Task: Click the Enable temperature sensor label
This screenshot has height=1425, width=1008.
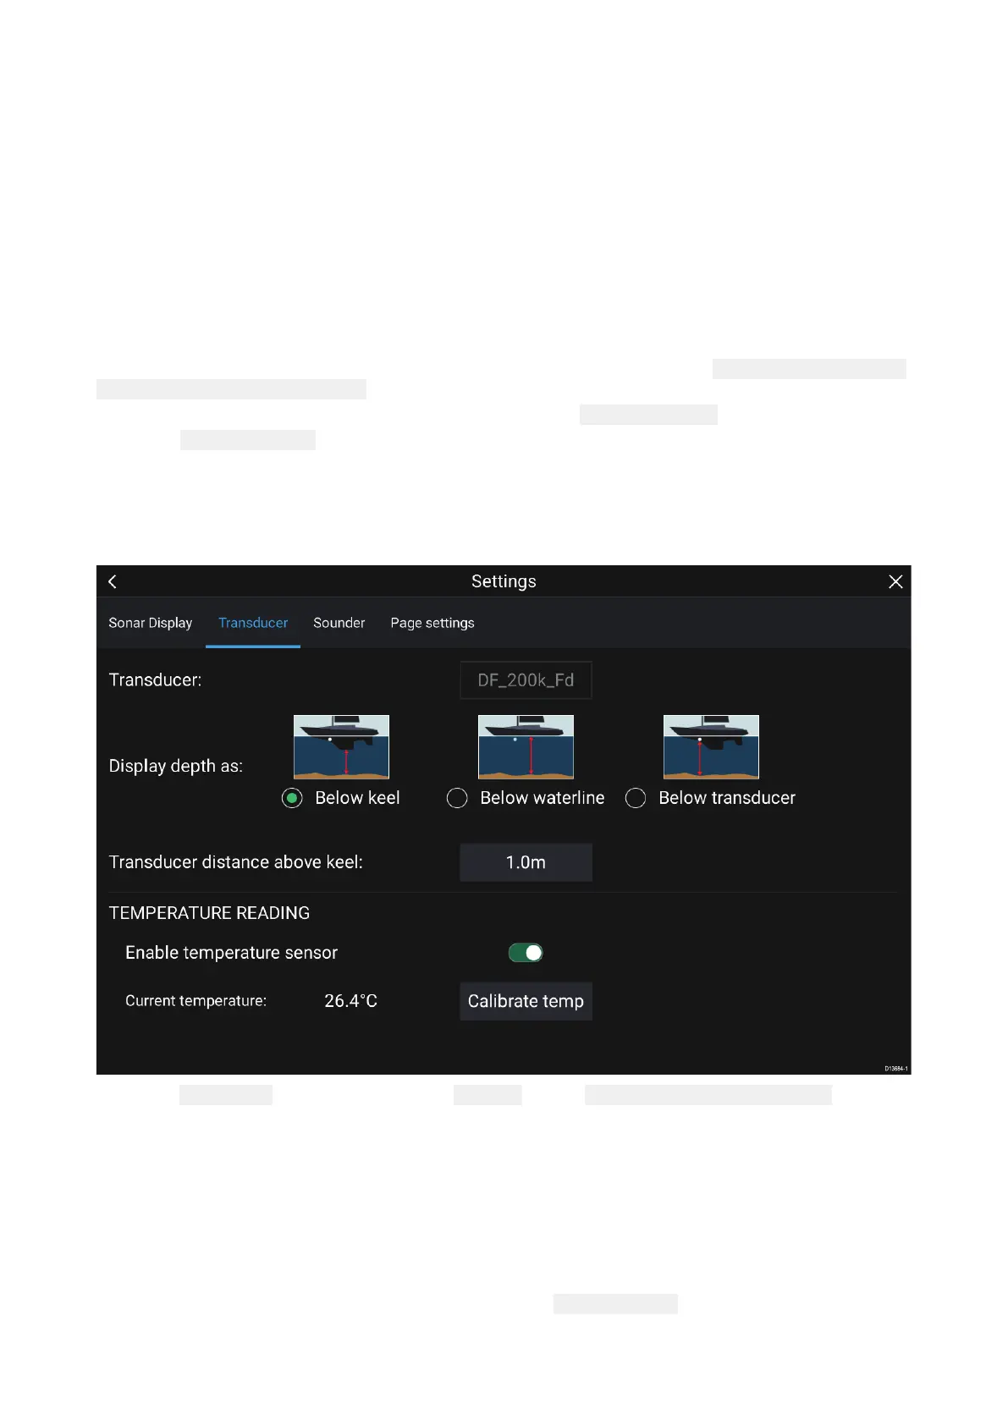Action: 231,953
